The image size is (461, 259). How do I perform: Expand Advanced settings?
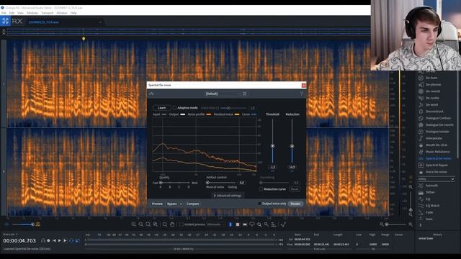228,196
